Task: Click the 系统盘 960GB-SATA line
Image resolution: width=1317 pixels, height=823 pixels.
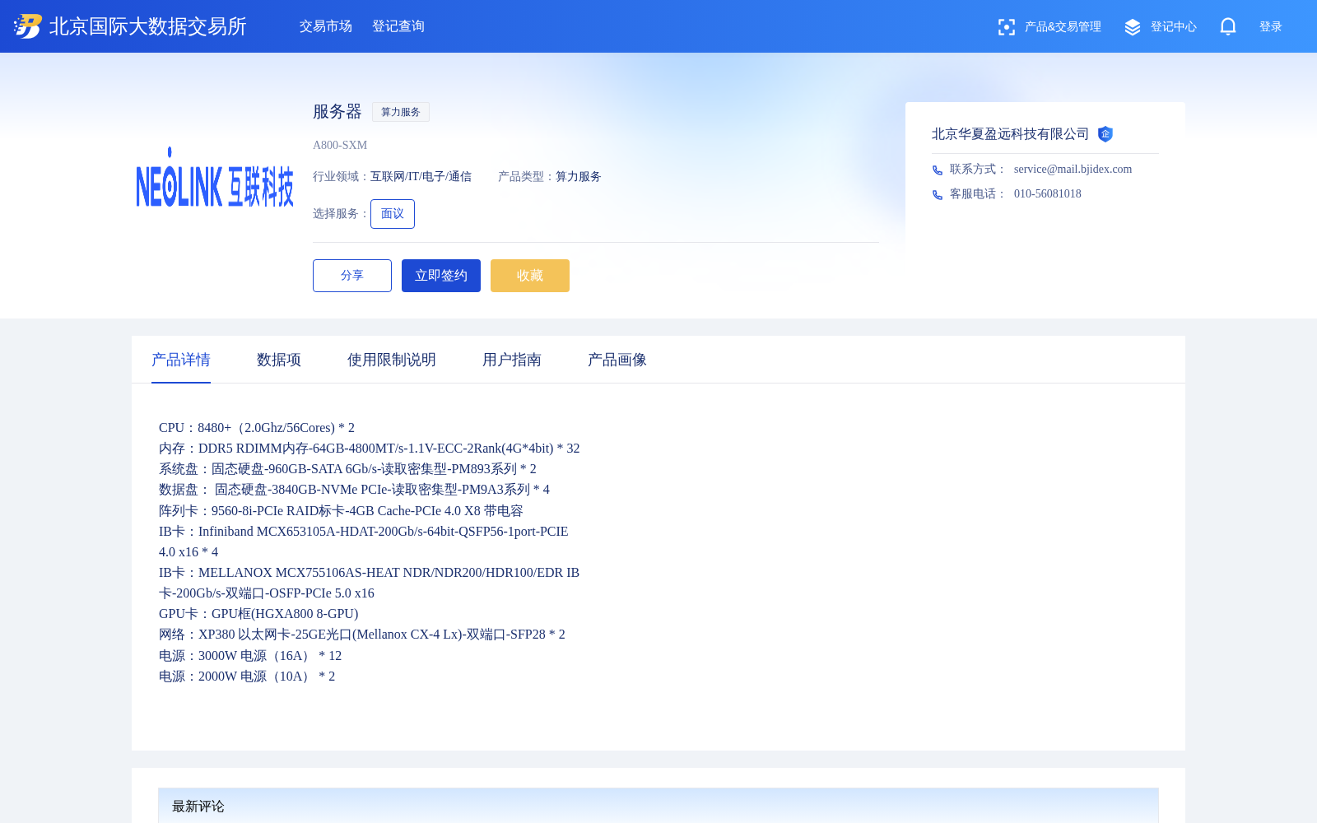Action: click(347, 469)
